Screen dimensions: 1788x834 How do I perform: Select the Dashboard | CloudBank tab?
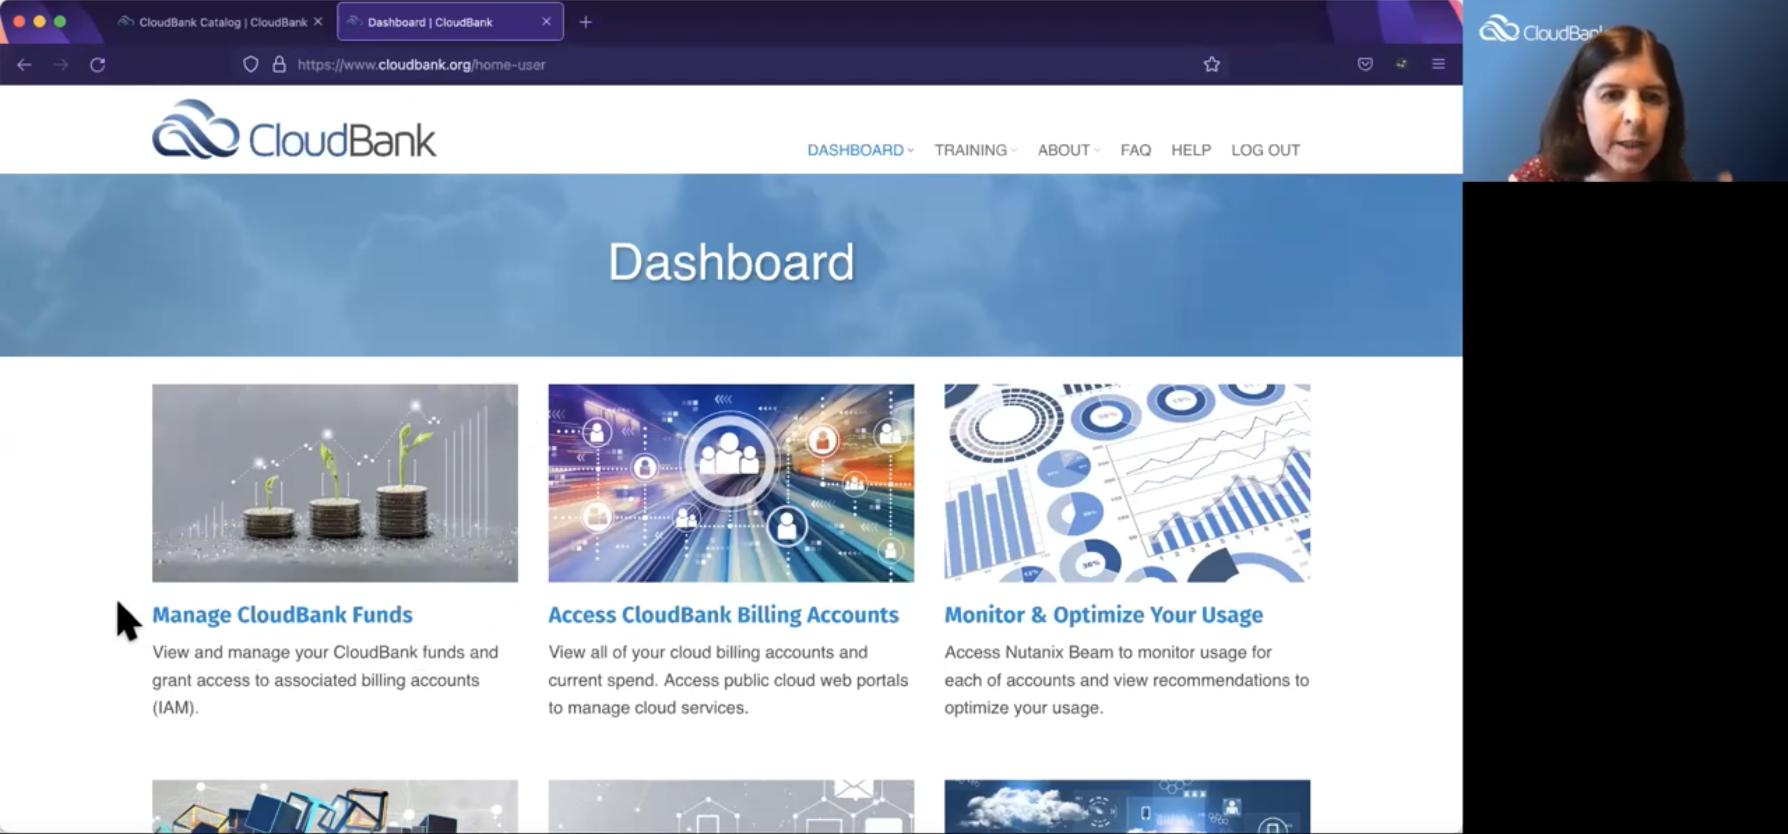[450, 22]
